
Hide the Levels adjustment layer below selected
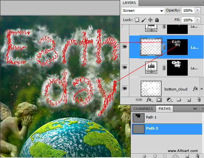[125, 68]
